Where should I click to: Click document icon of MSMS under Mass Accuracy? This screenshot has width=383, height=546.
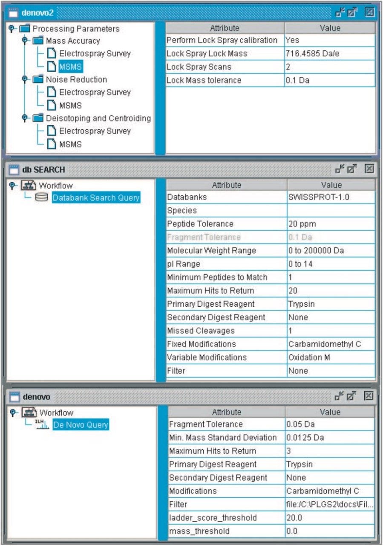pyautogui.click(x=51, y=67)
